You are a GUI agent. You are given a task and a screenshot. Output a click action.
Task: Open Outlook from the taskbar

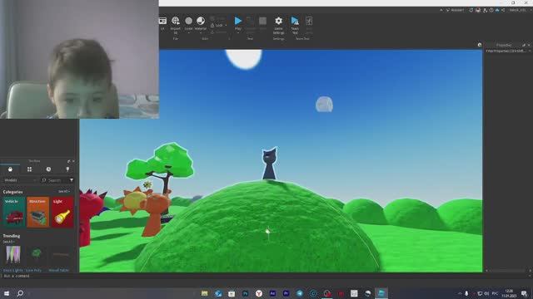tap(218, 293)
